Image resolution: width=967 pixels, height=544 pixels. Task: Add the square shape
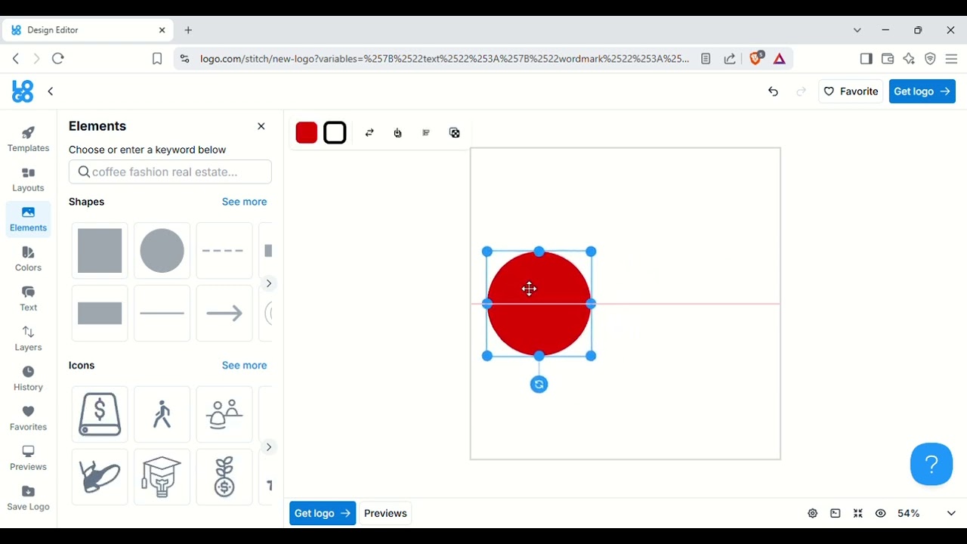pyautogui.click(x=100, y=250)
